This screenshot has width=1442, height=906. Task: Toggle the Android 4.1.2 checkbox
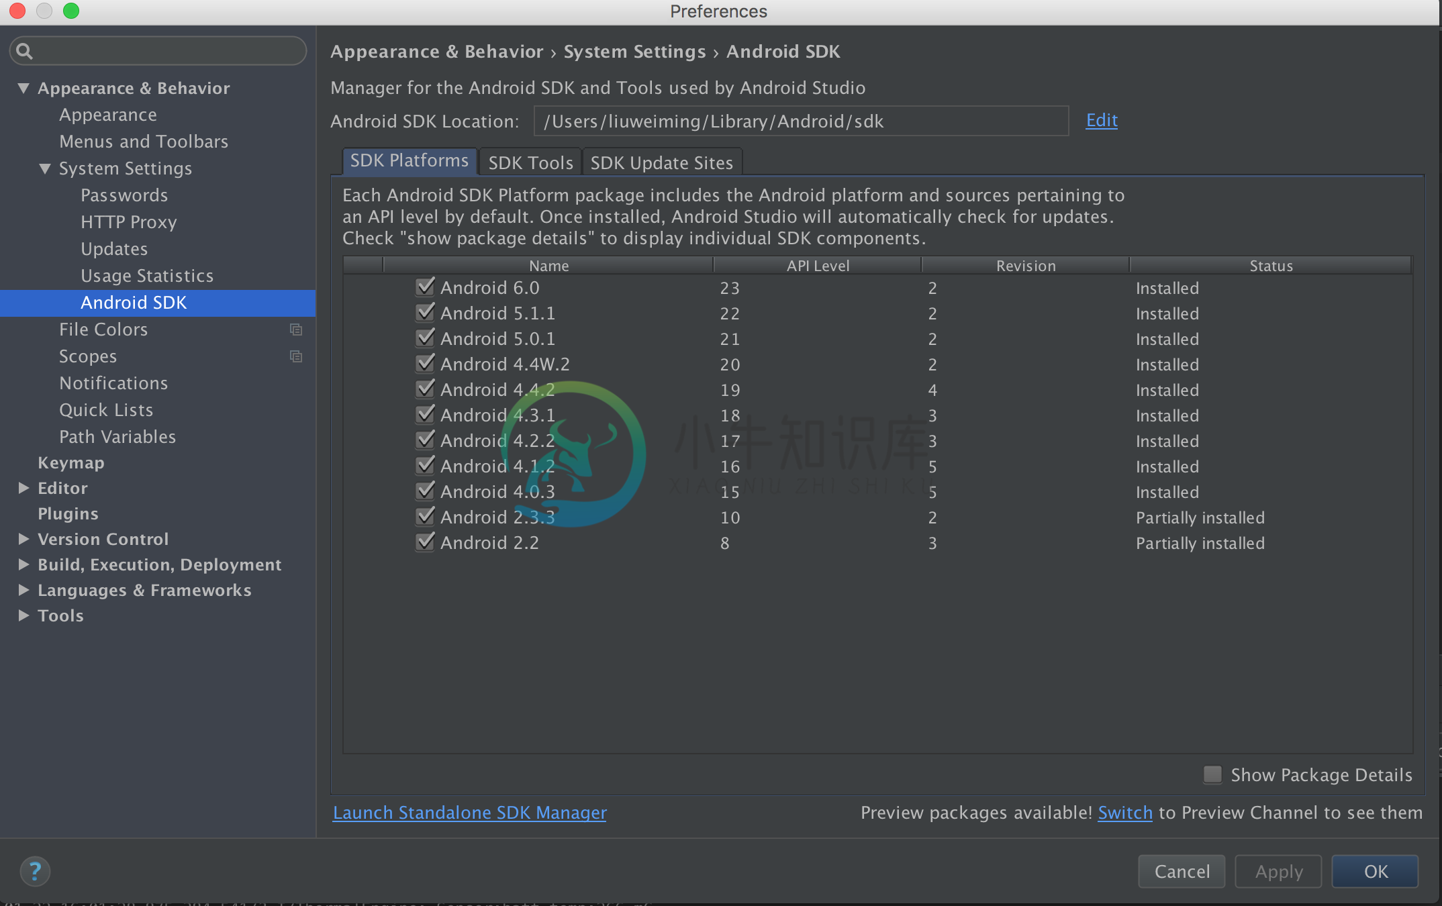tap(425, 466)
